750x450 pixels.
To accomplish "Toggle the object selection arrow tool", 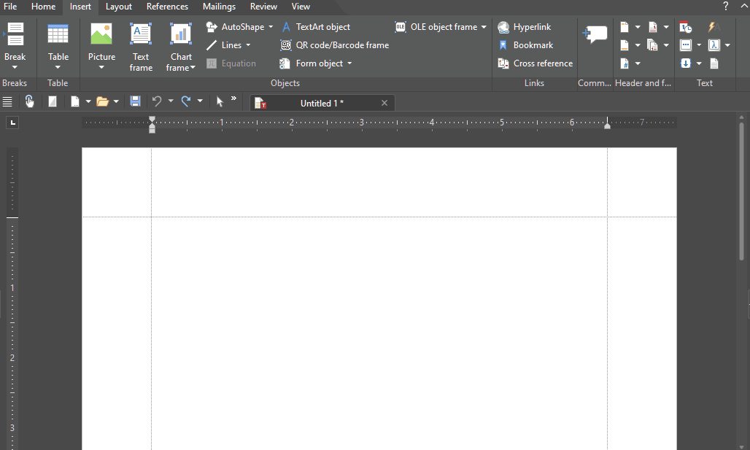I will click(220, 102).
